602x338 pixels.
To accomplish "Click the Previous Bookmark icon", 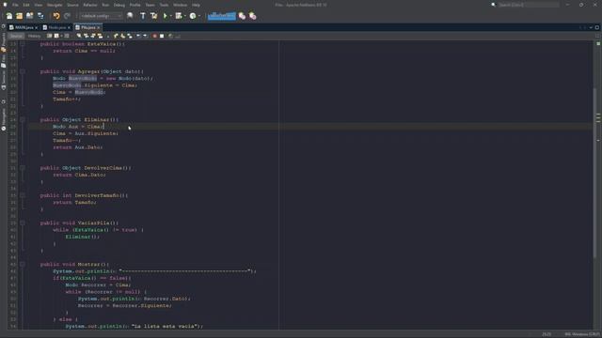I will [x=116, y=36].
